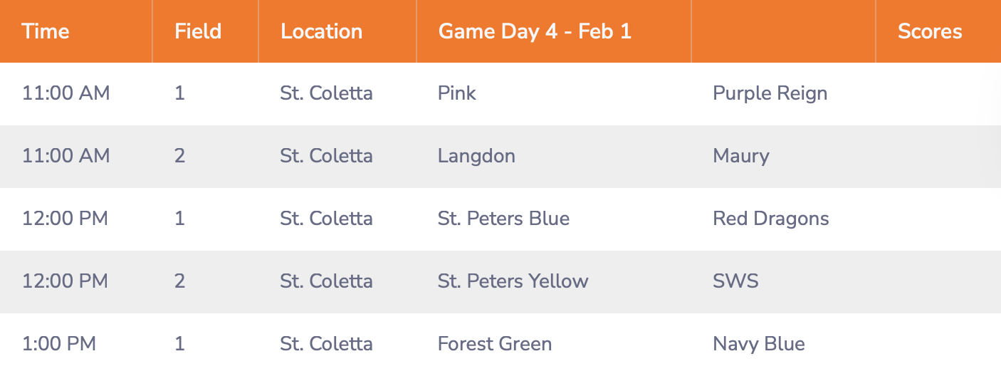
Task: Click the SWS team name
Action: pos(735,281)
